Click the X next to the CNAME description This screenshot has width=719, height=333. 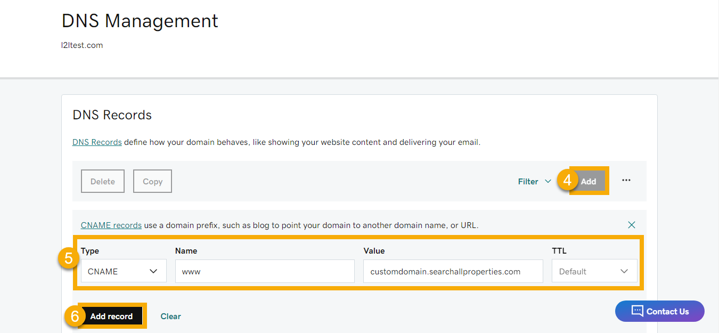[631, 225]
